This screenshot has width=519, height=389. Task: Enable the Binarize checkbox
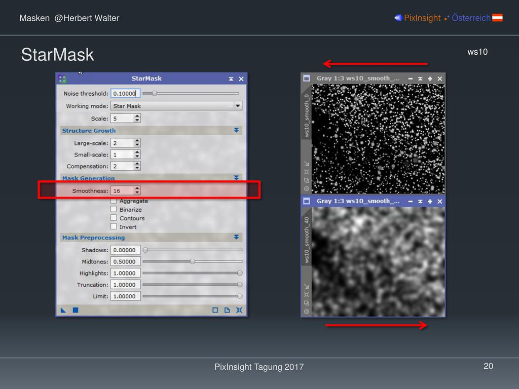pyautogui.click(x=114, y=209)
